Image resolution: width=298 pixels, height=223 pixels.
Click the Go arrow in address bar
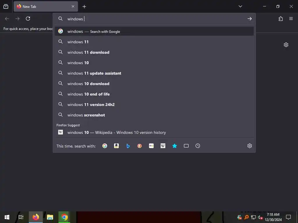[x=249, y=19]
